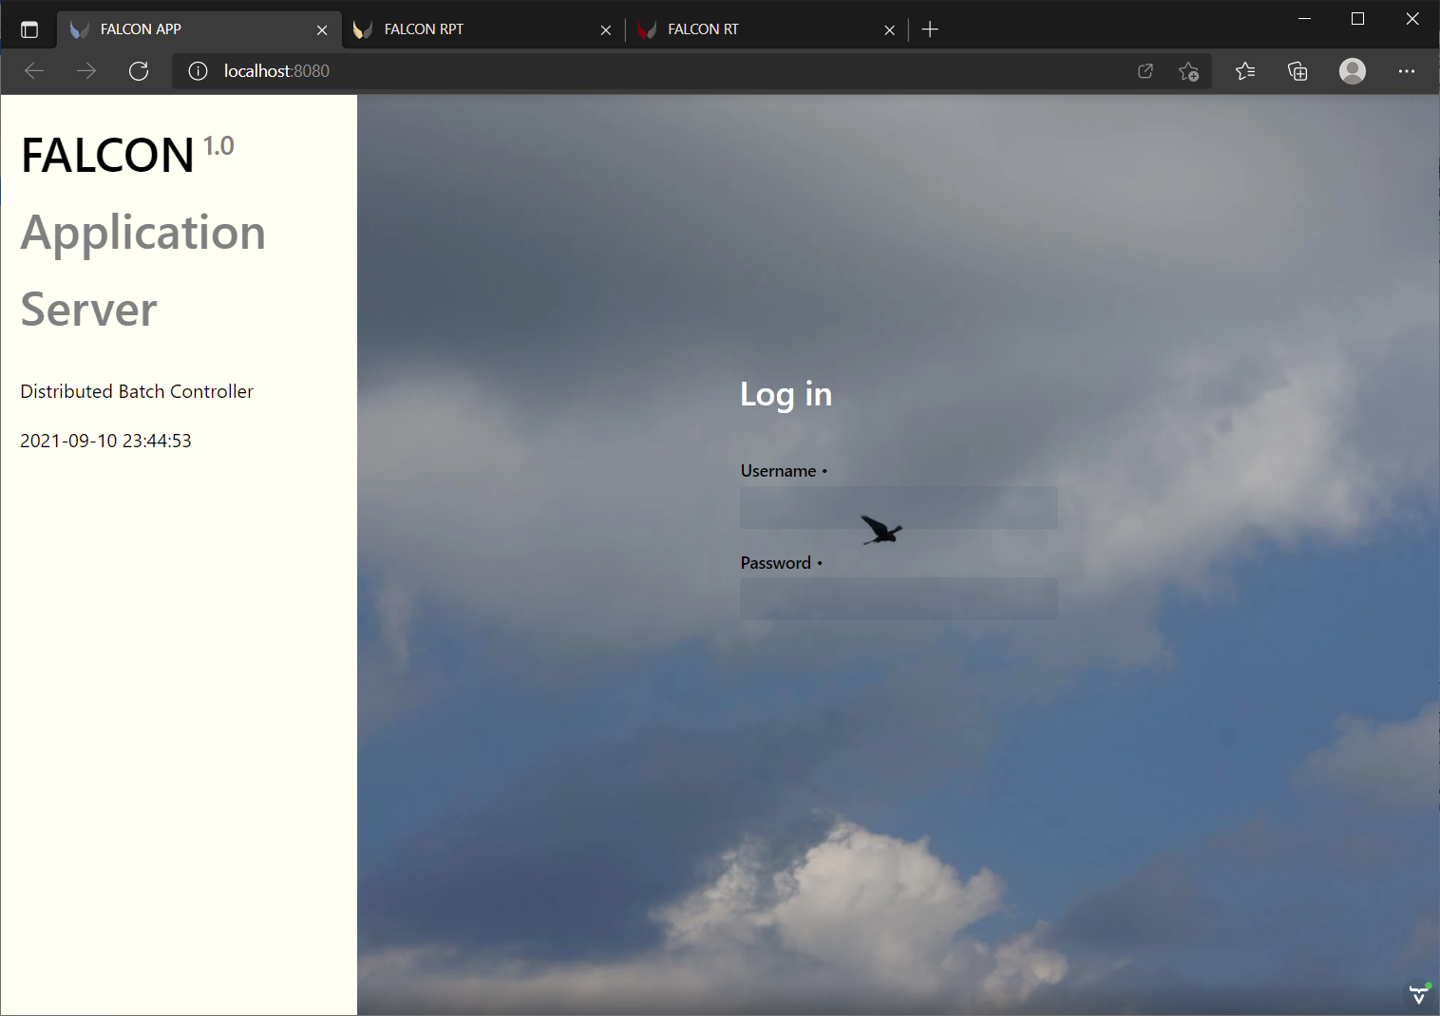Open browser Collections
The width and height of the screenshot is (1440, 1016).
pos(1298,71)
